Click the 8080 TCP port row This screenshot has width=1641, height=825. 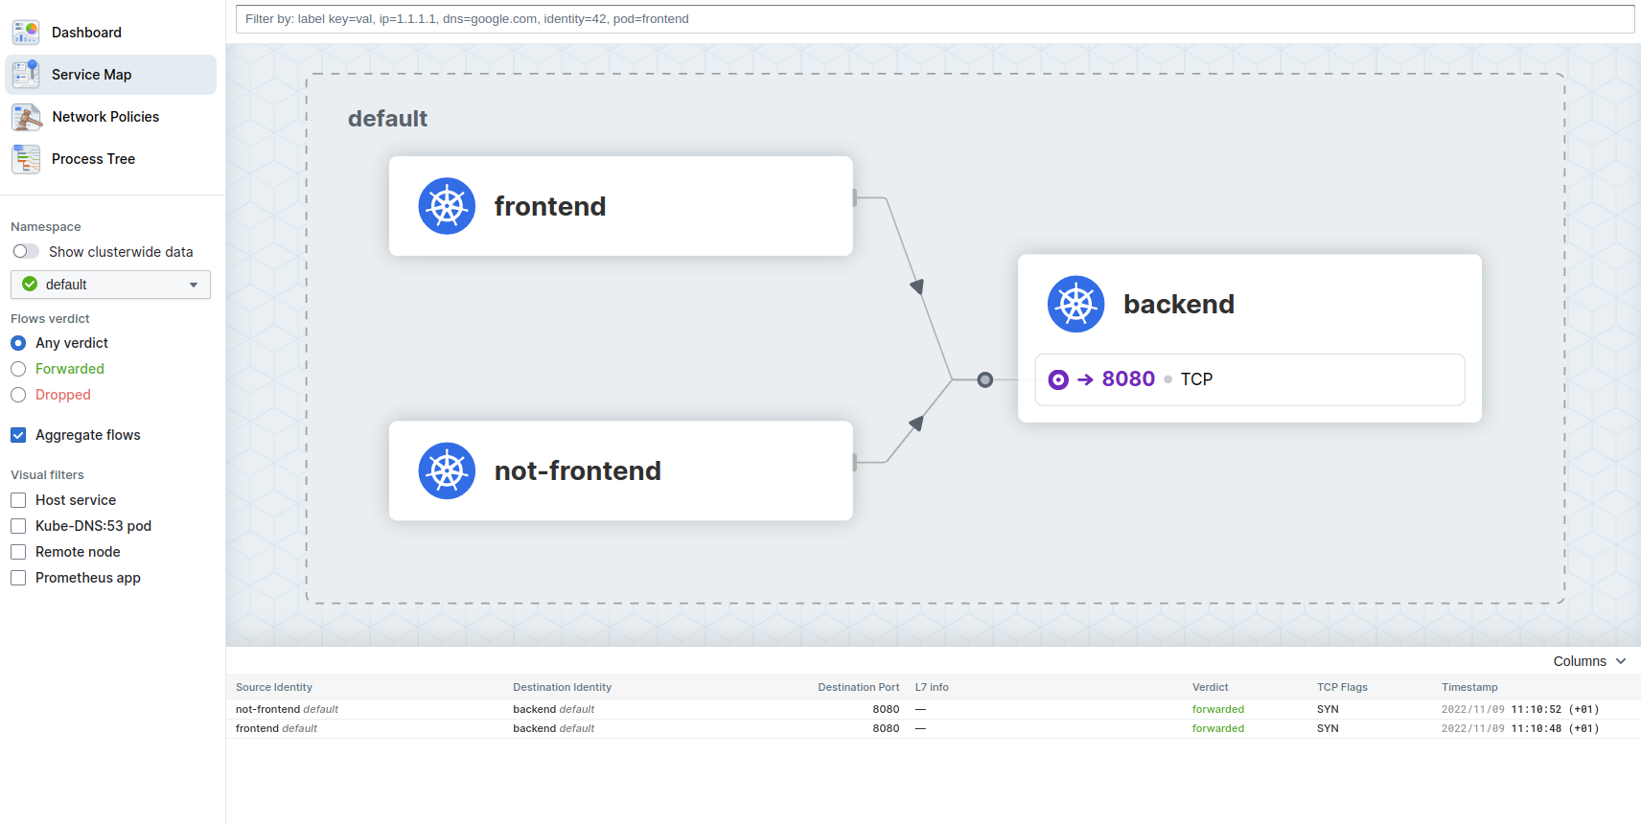coord(1250,379)
